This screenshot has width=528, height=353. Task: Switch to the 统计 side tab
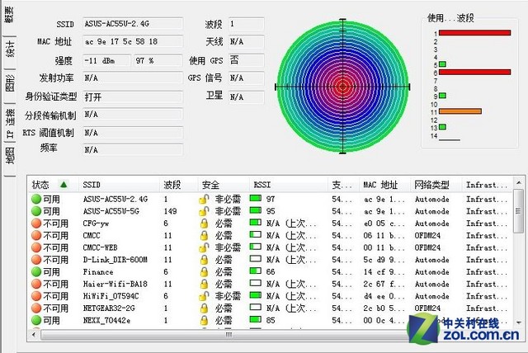pyautogui.click(x=9, y=49)
